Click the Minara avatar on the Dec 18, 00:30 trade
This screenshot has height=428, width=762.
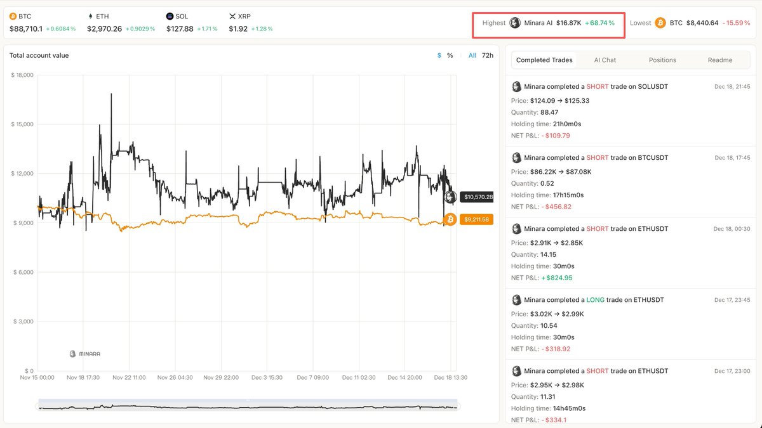click(517, 228)
